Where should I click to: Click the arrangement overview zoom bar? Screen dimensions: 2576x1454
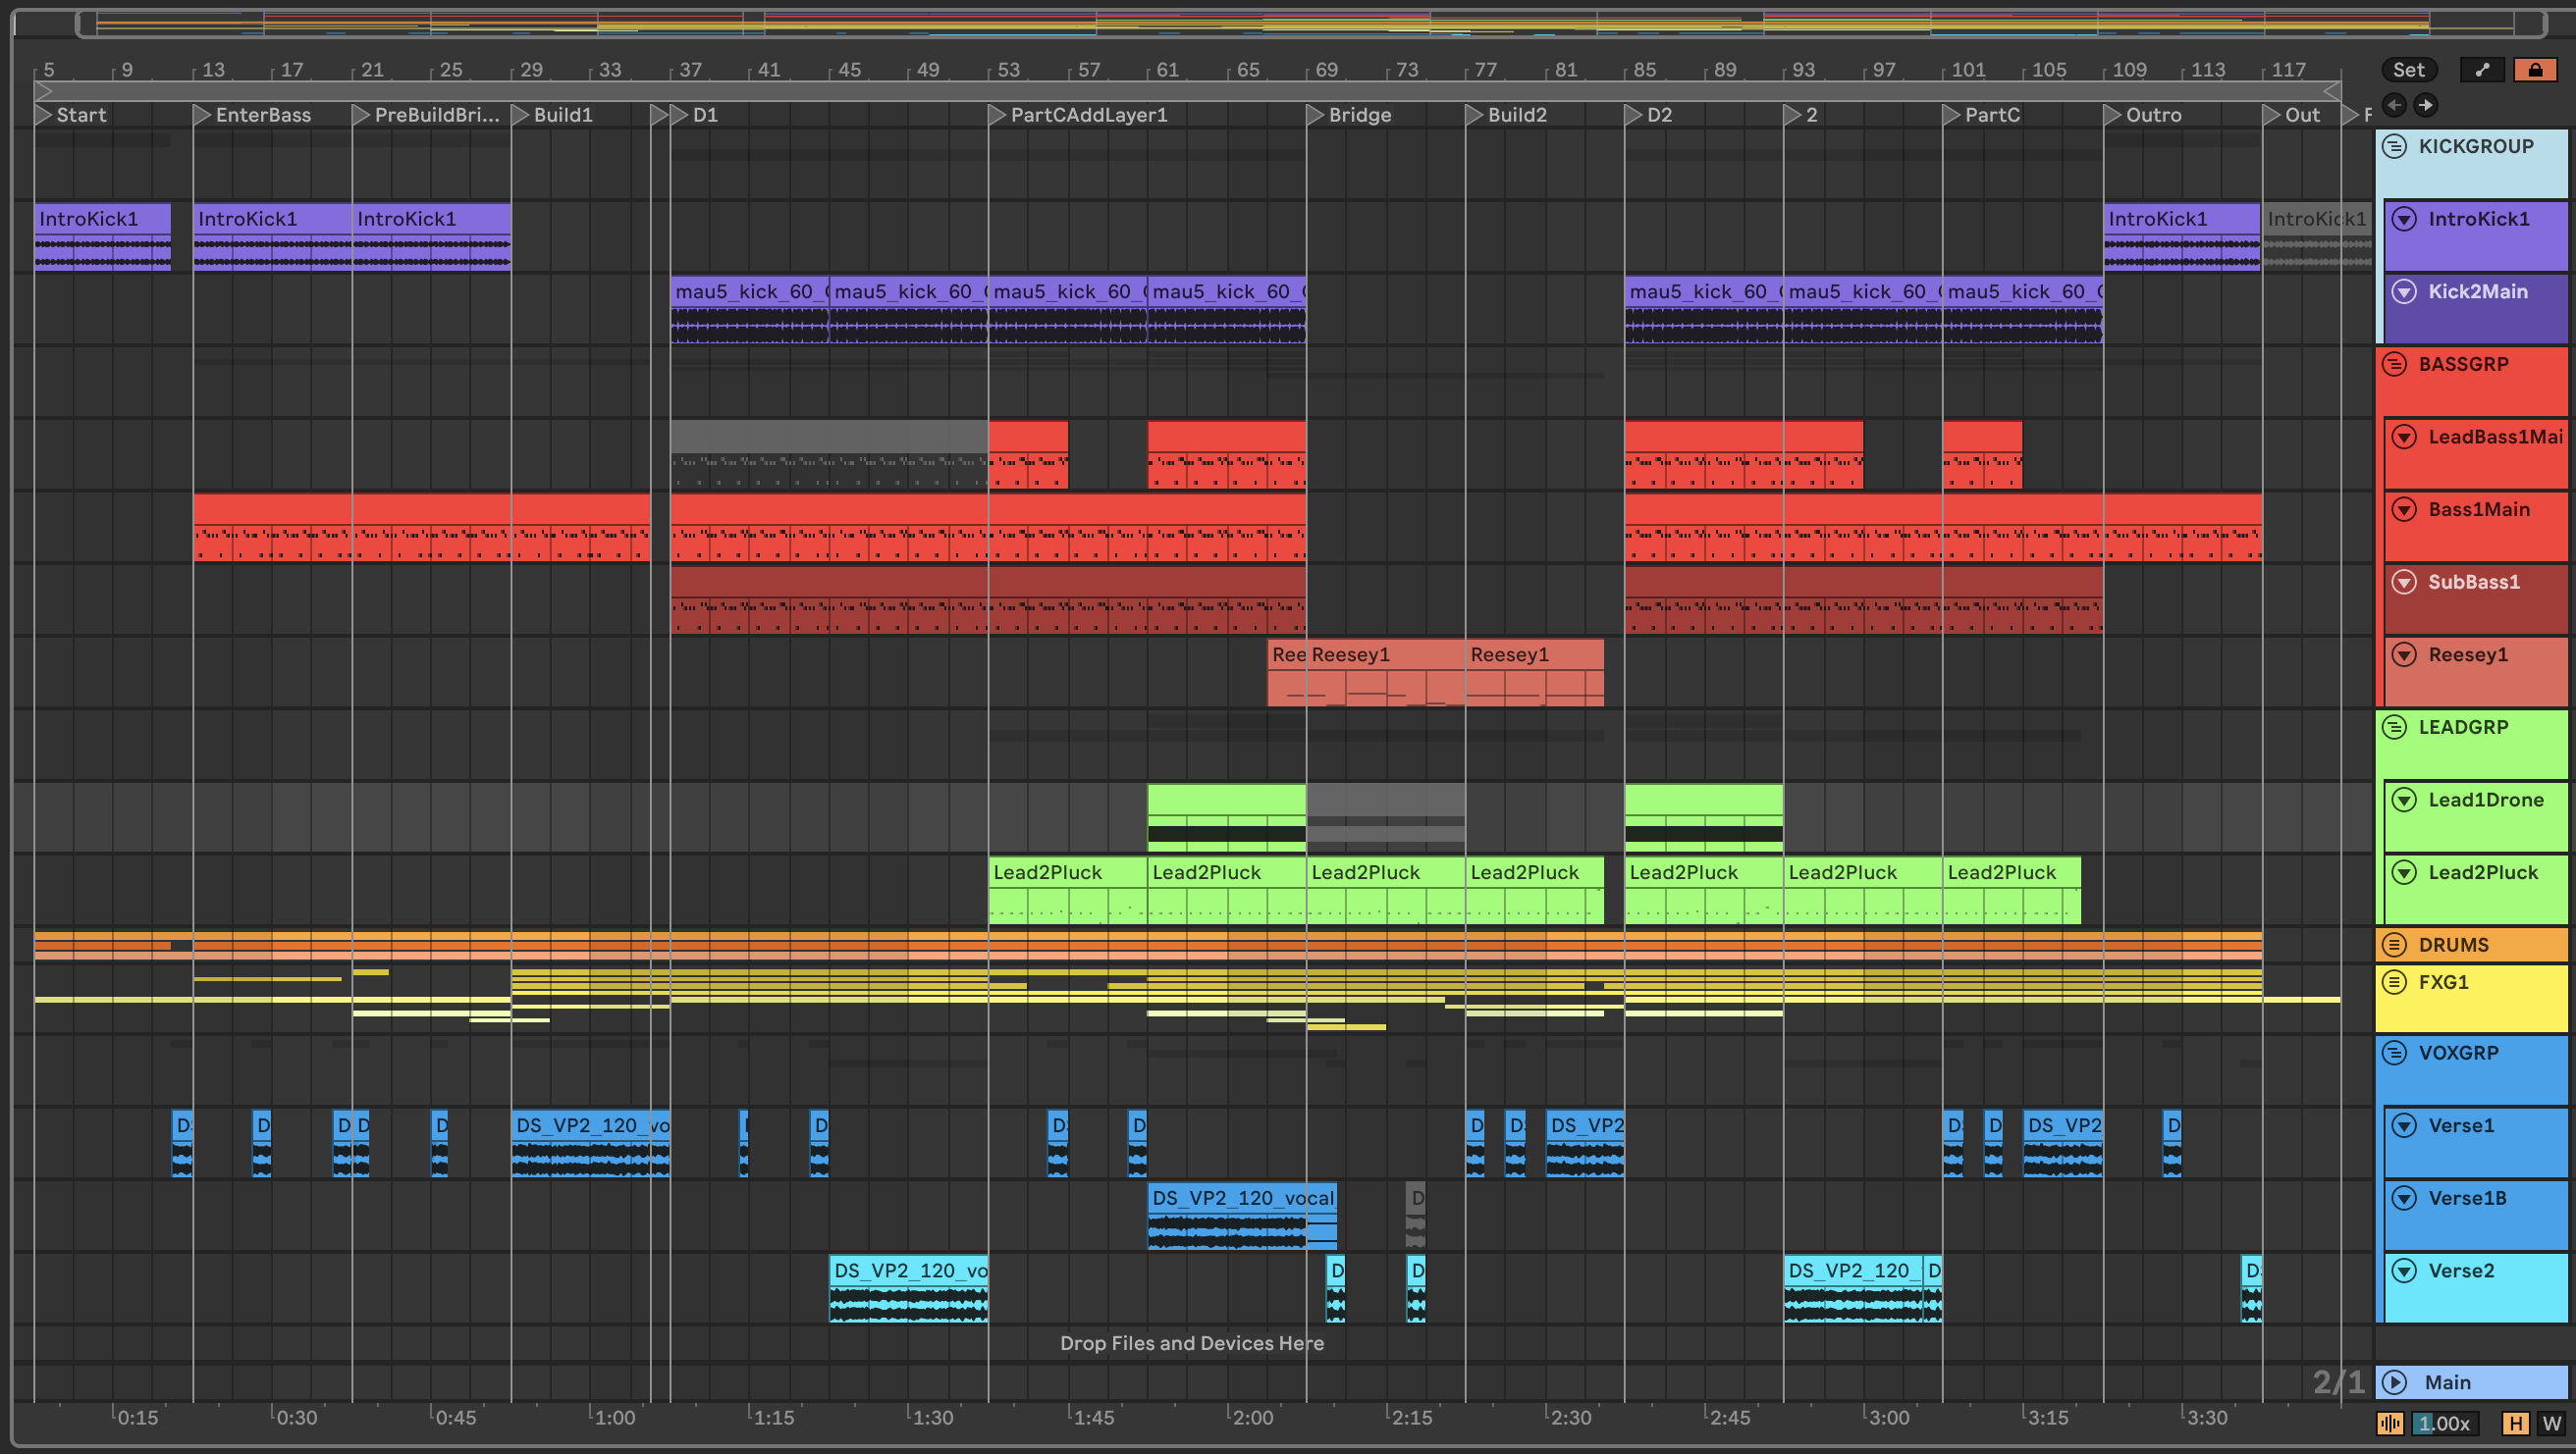(1312, 23)
